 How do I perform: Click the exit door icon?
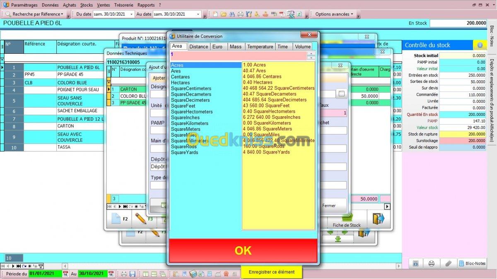378,218
